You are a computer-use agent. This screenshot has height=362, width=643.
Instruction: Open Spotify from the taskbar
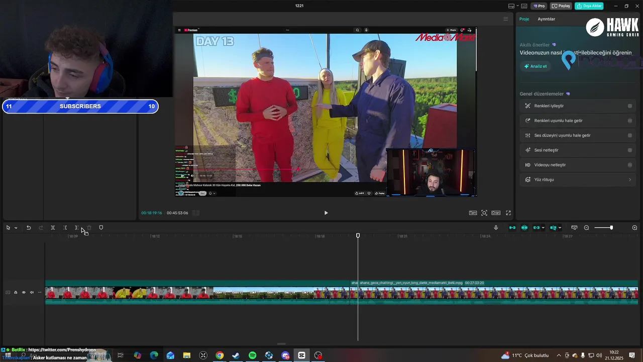point(253,355)
